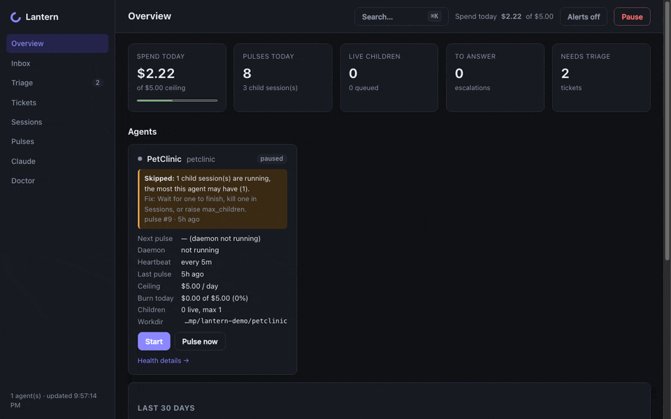Image resolution: width=671 pixels, height=419 pixels.
Task: Click the orange Skipped warning notice
Action: [x=212, y=199]
